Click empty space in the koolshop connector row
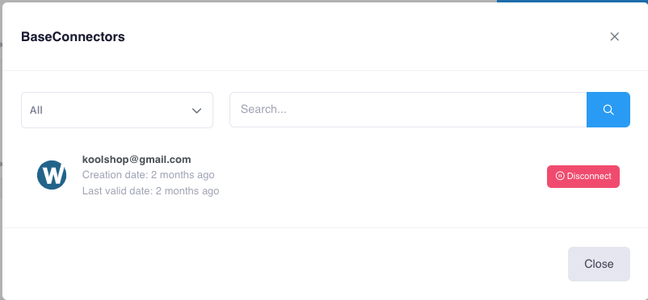The image size is (648, 300). 372,177
